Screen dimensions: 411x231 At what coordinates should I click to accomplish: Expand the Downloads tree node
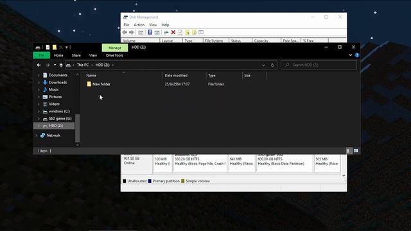(39, 82)
